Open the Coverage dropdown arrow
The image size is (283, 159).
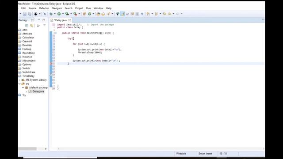[x=71, y=14]
